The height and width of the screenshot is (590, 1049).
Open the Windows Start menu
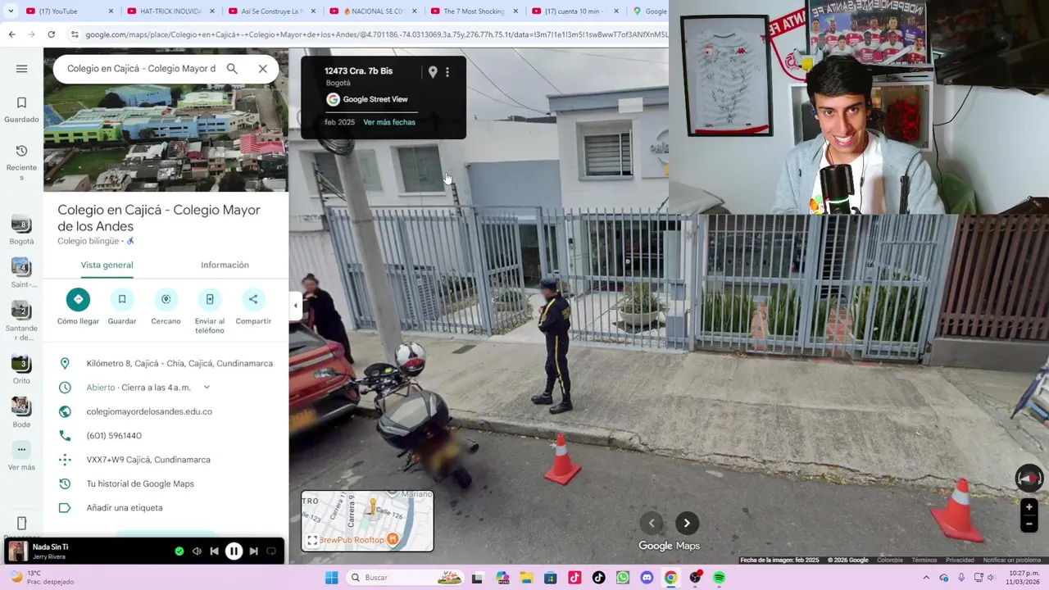point(331,578)
